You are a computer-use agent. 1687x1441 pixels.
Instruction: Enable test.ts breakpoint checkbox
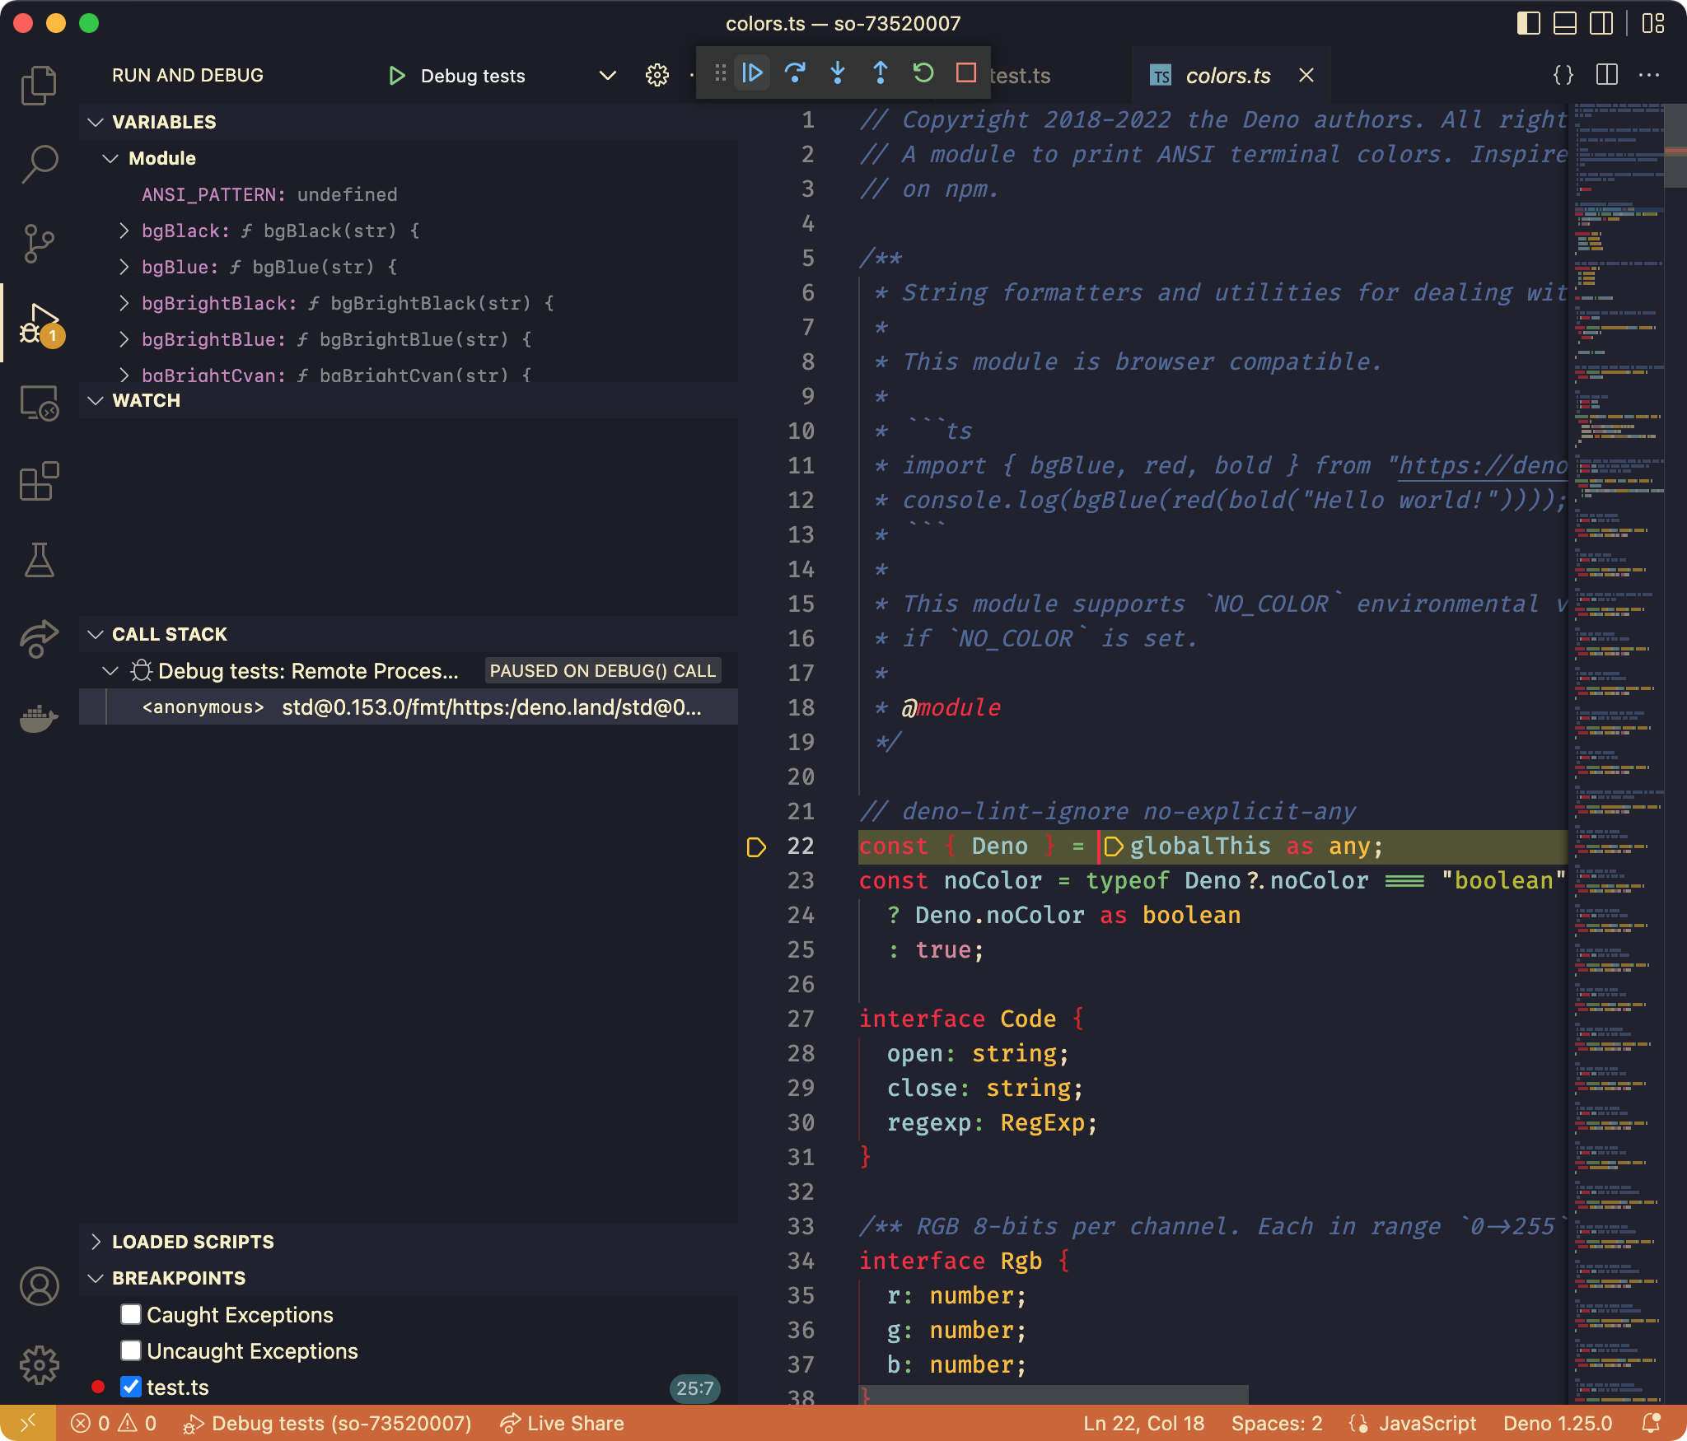point(132,1387)
